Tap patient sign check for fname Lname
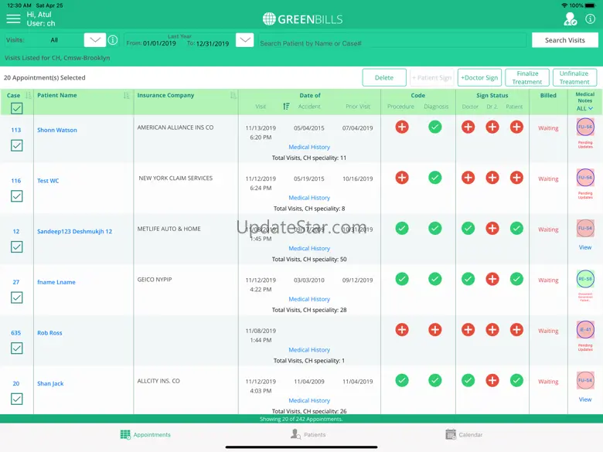Screen dimensions: 603x452 click(x=516, y=279)
